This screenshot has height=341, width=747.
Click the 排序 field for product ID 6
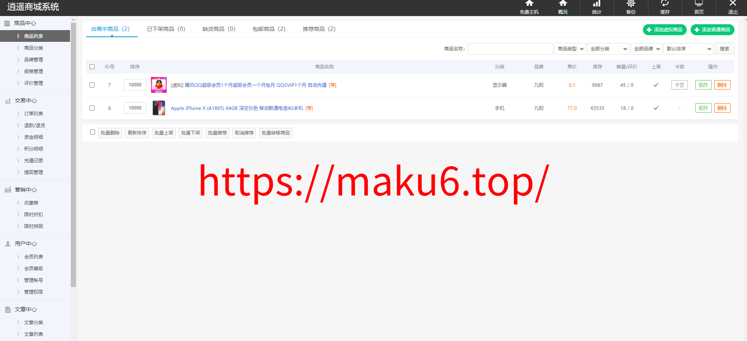click(x=135, y=108)
